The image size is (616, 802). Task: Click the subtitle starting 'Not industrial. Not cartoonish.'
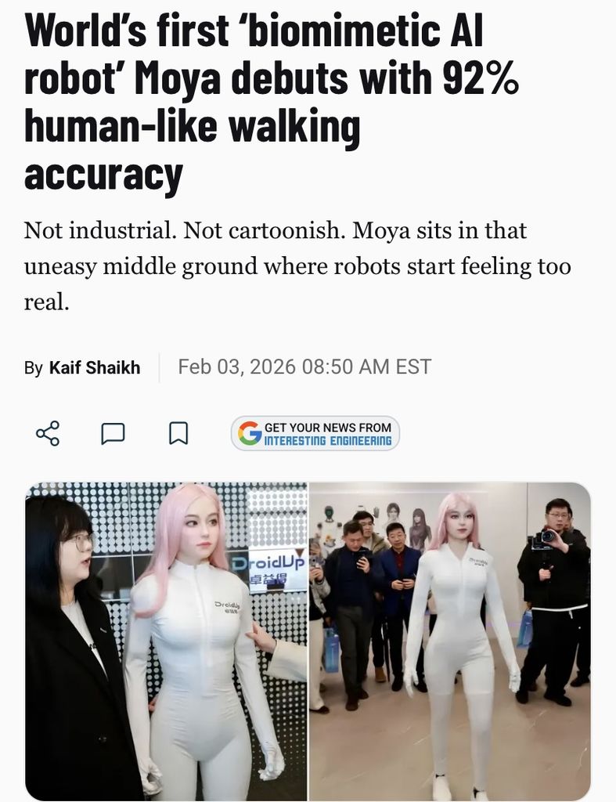[x=297, y=266]
